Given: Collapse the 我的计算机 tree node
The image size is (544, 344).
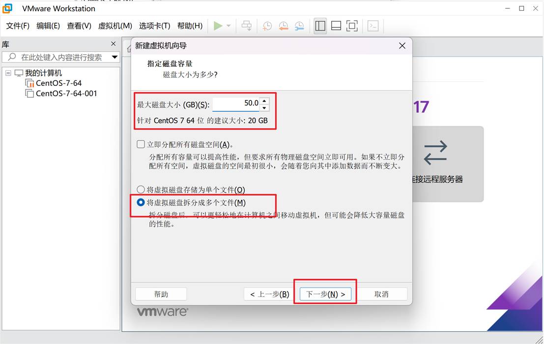Looking at the screenshot, I should pyautogui.click(x=8, y=73).
